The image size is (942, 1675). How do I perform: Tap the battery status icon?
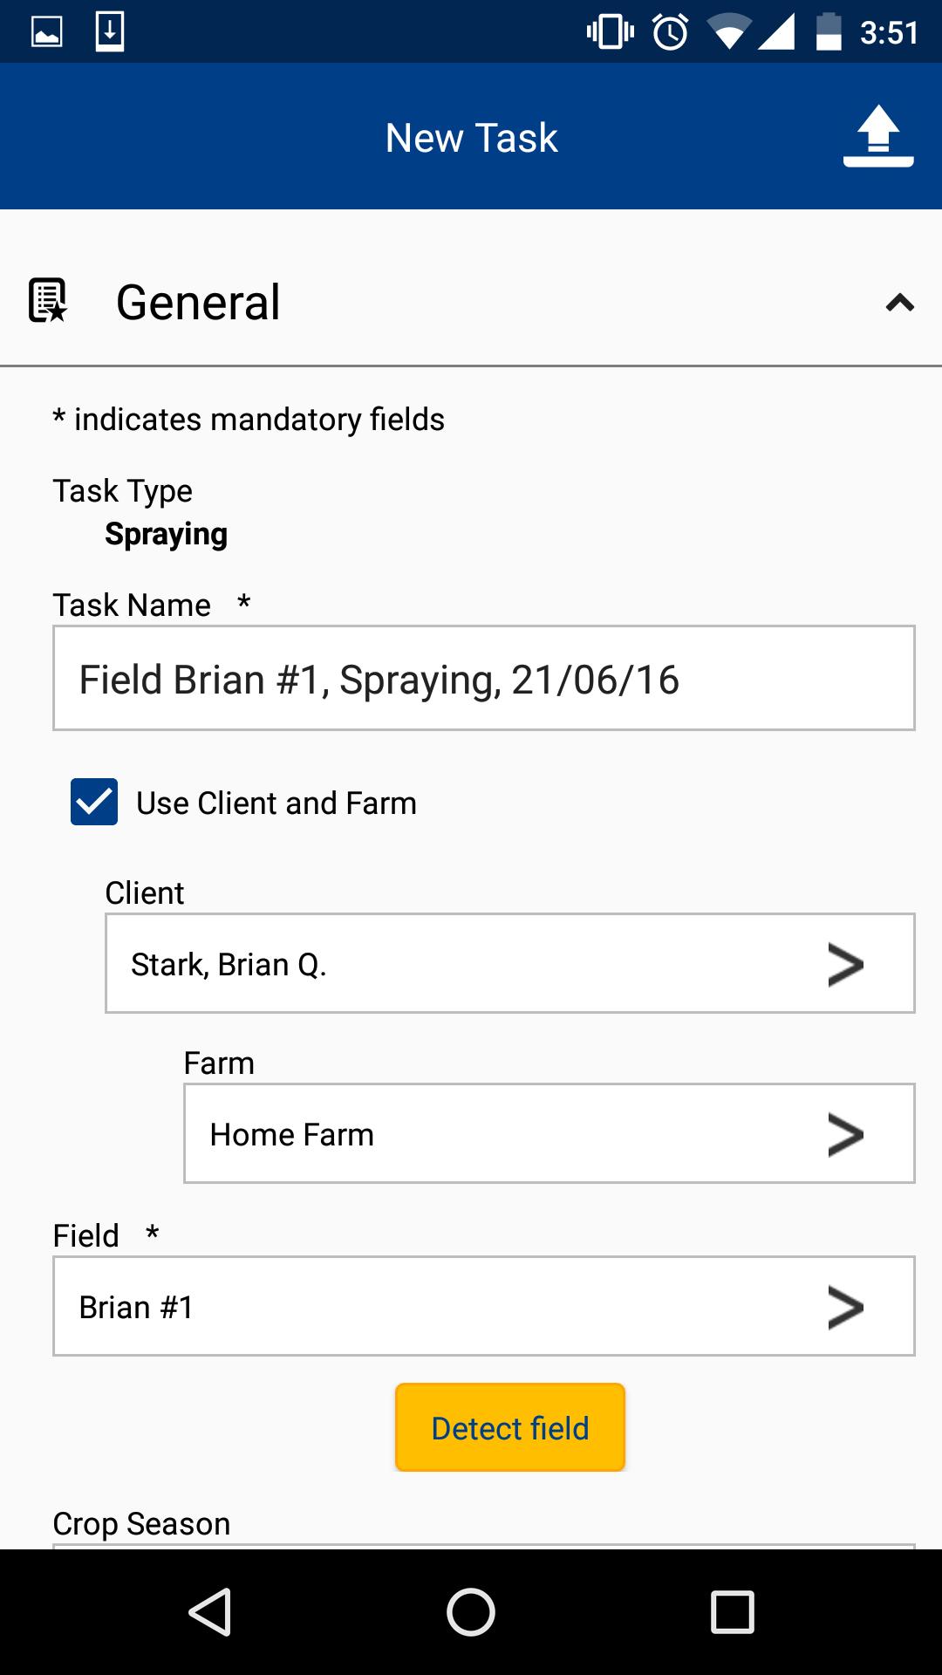point(828,32)
